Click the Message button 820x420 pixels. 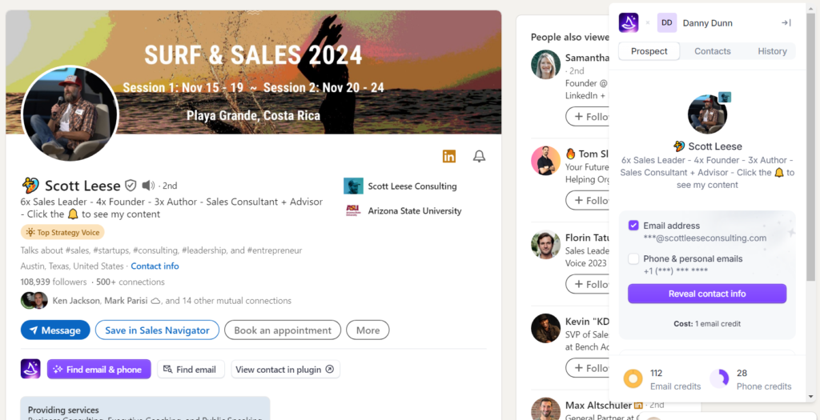tap(55, 330)
